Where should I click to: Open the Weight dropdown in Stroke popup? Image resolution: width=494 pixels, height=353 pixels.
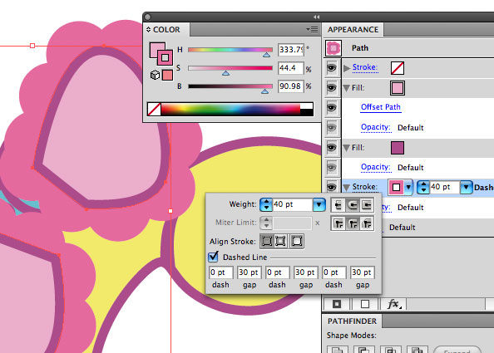319,204
